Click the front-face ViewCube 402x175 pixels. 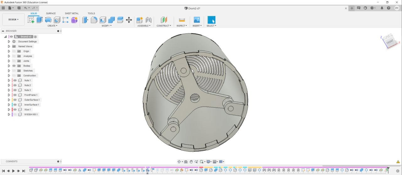point(390,42)
